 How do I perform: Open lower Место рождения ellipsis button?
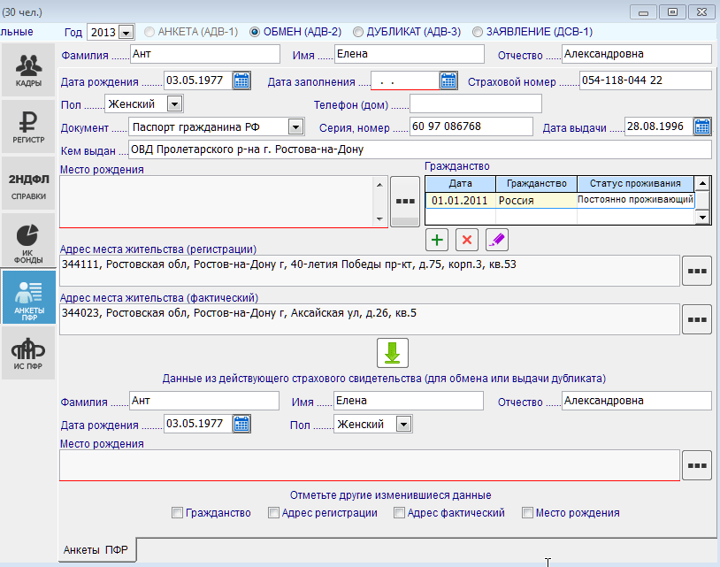click(x=697, y=465)
